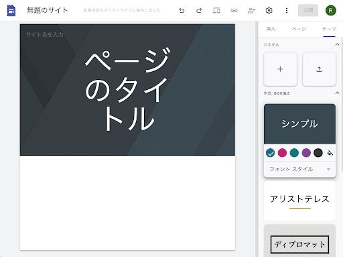Open the more options three-dot menu
The height and width of the screenshot is (257, 343).
[287, 10]
